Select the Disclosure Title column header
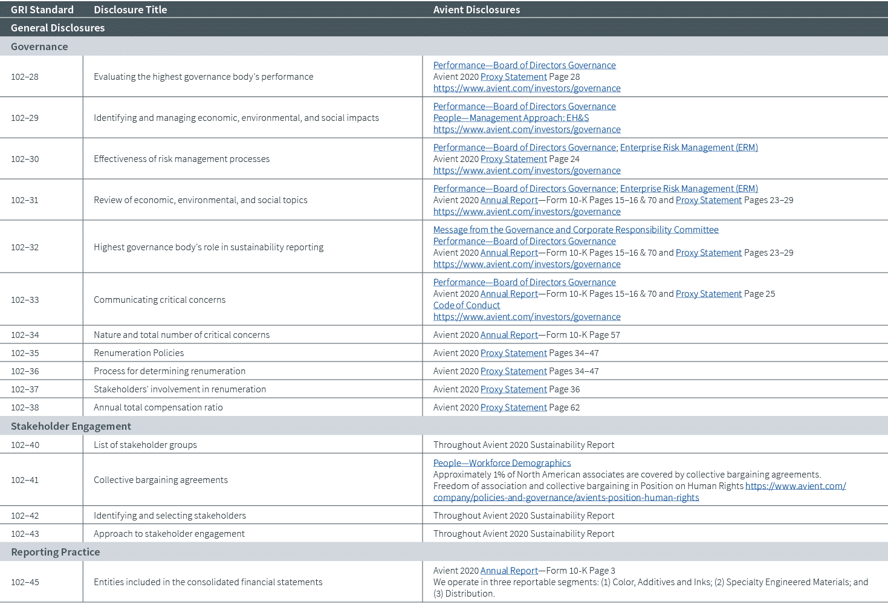Screen dimensions: 888x613 [x=130, y=10]
